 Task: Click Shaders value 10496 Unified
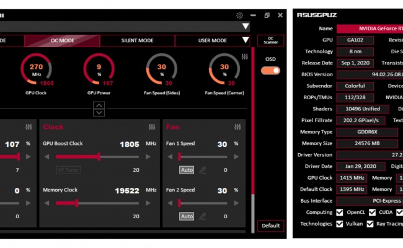click(x=363, y=109)
